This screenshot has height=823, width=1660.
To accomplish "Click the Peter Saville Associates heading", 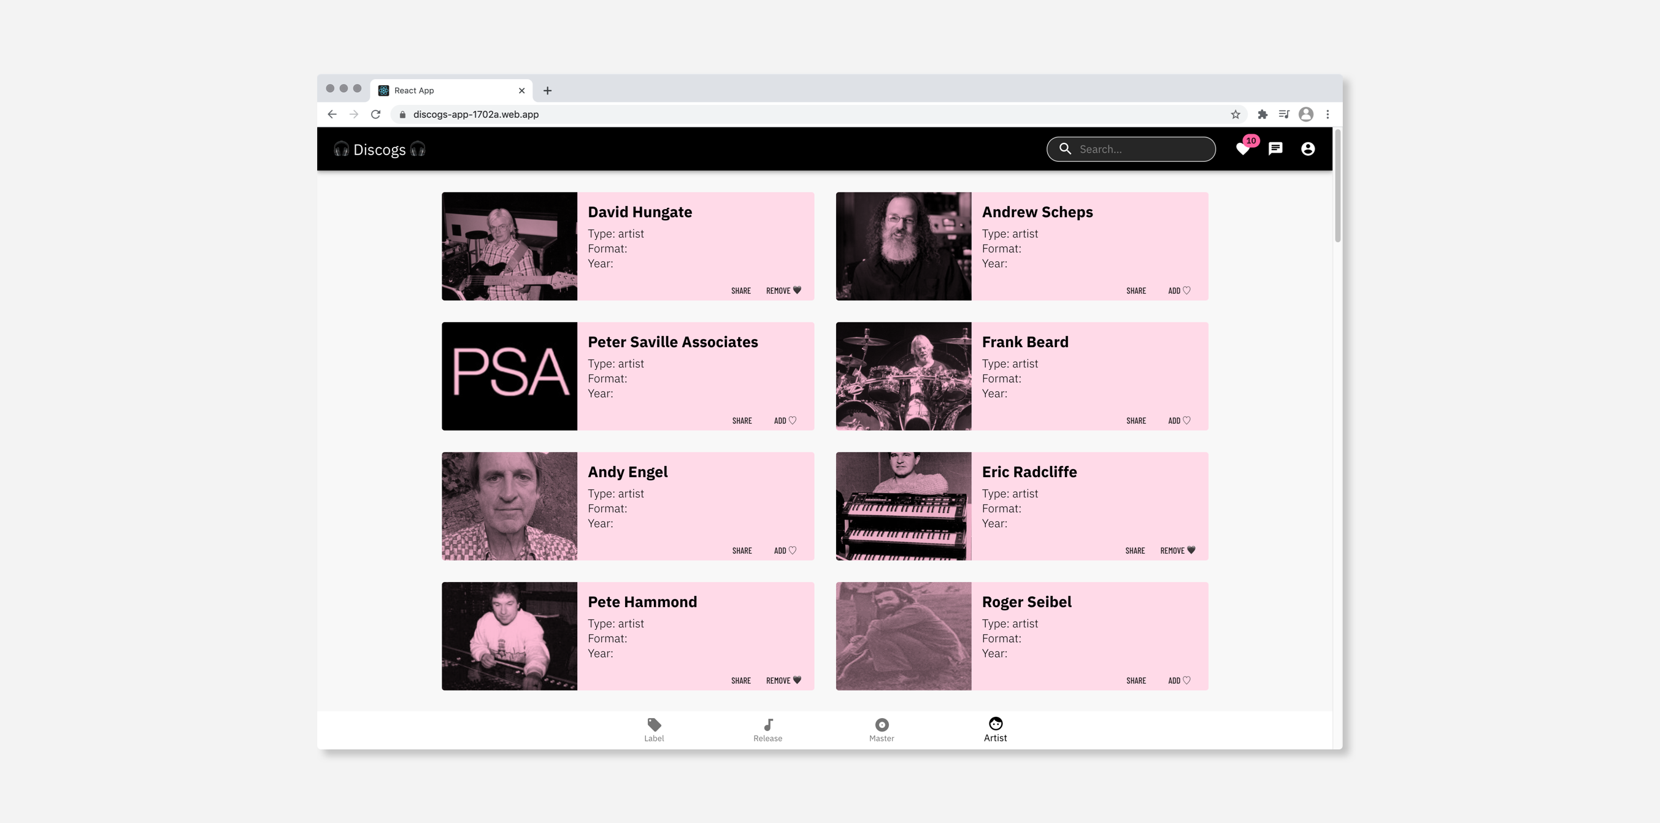I will tap(673, 342).
